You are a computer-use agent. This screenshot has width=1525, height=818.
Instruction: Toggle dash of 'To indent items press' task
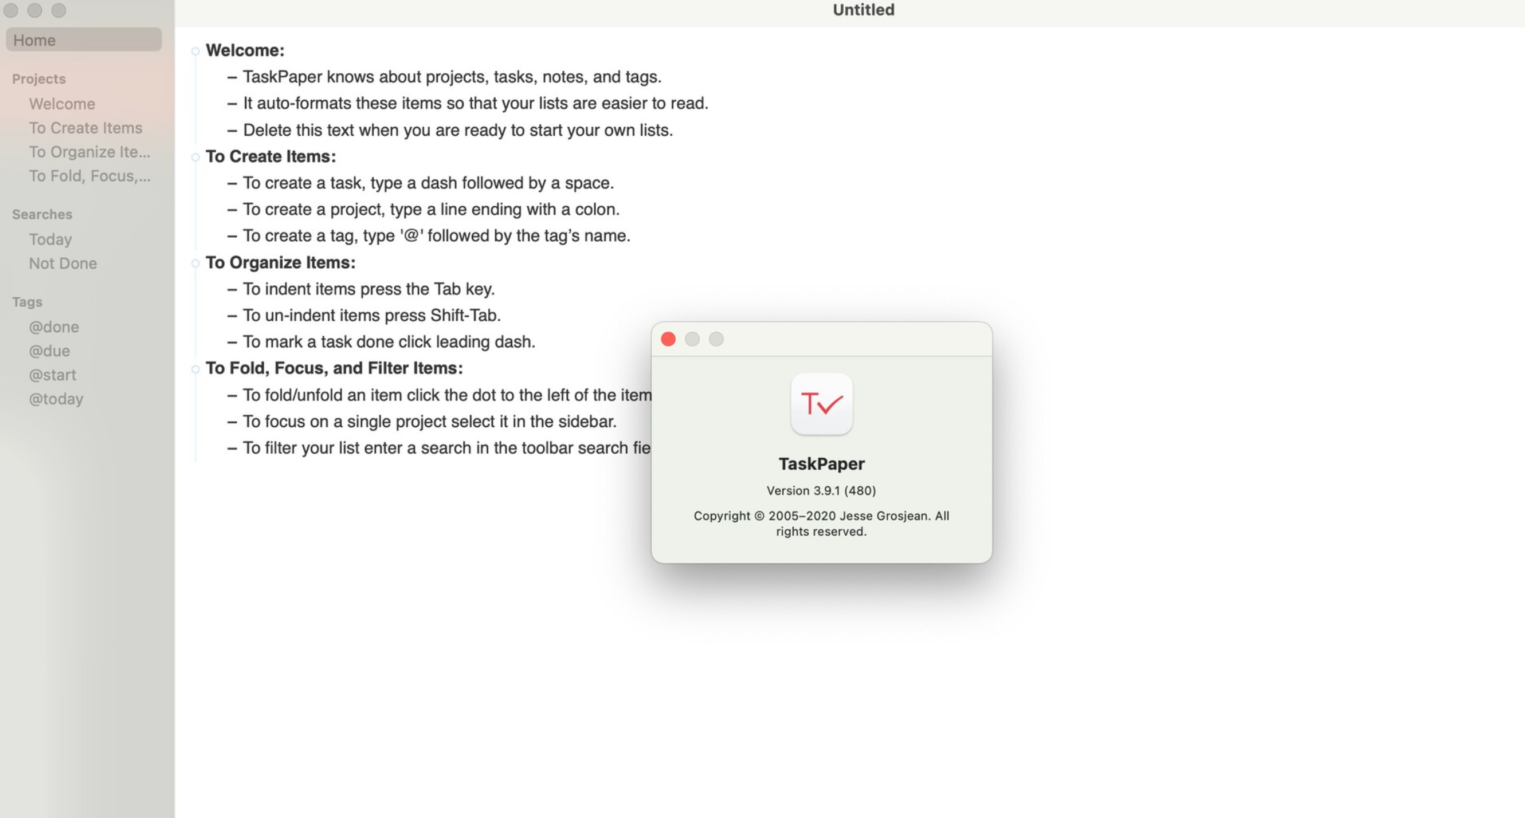pos(232,289)
